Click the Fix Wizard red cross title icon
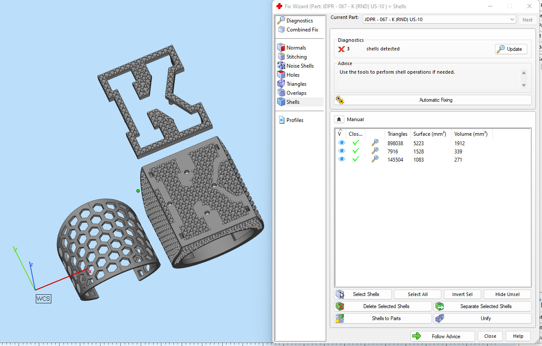The height and width of the screenshot is (346, 542). 279,6
